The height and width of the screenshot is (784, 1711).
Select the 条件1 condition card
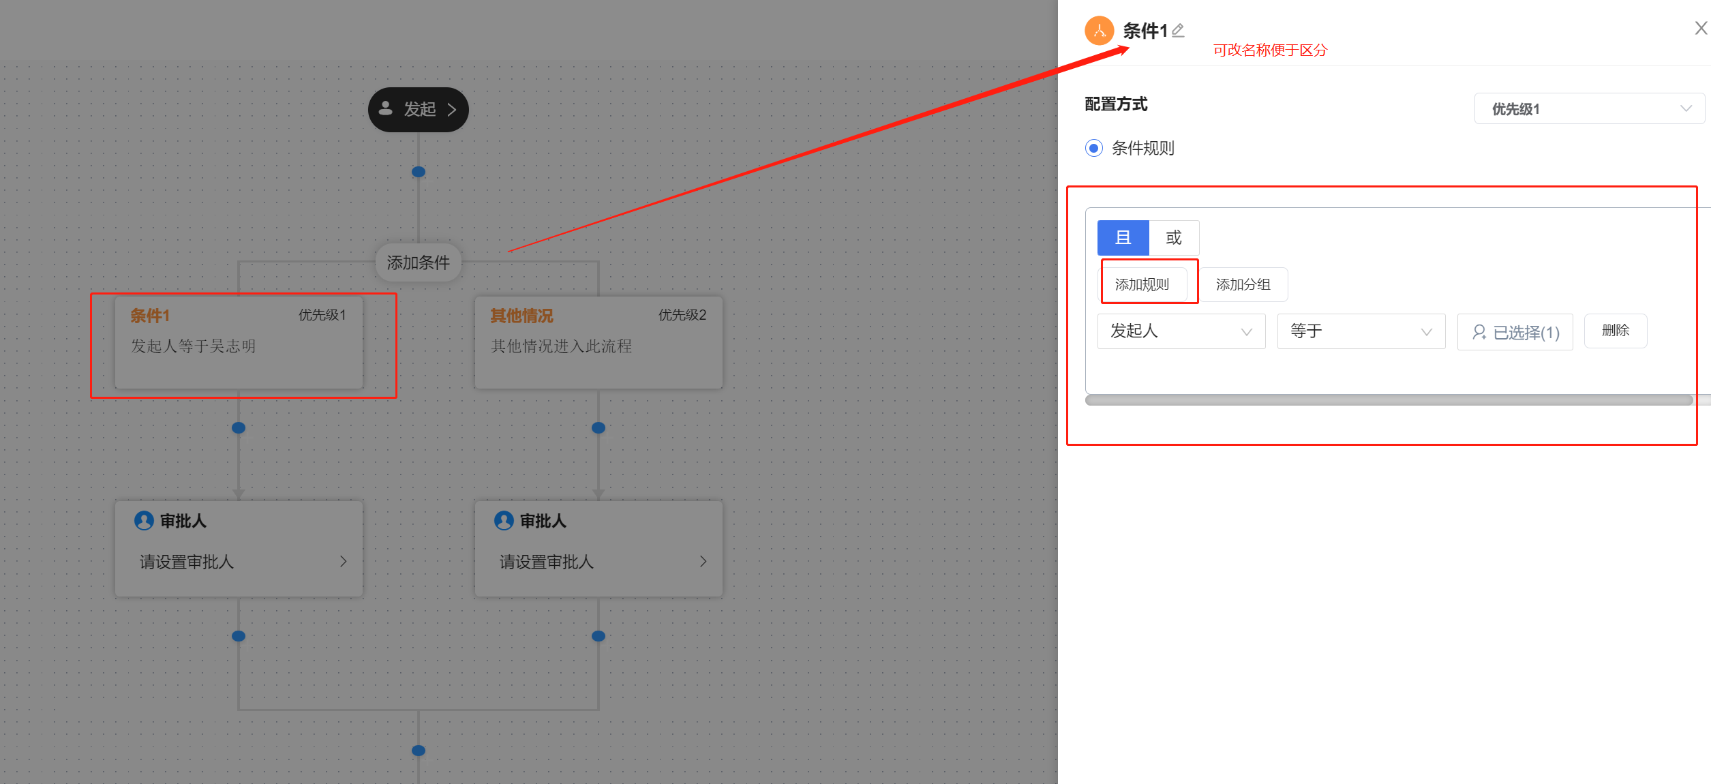click(x=239, y=343)
